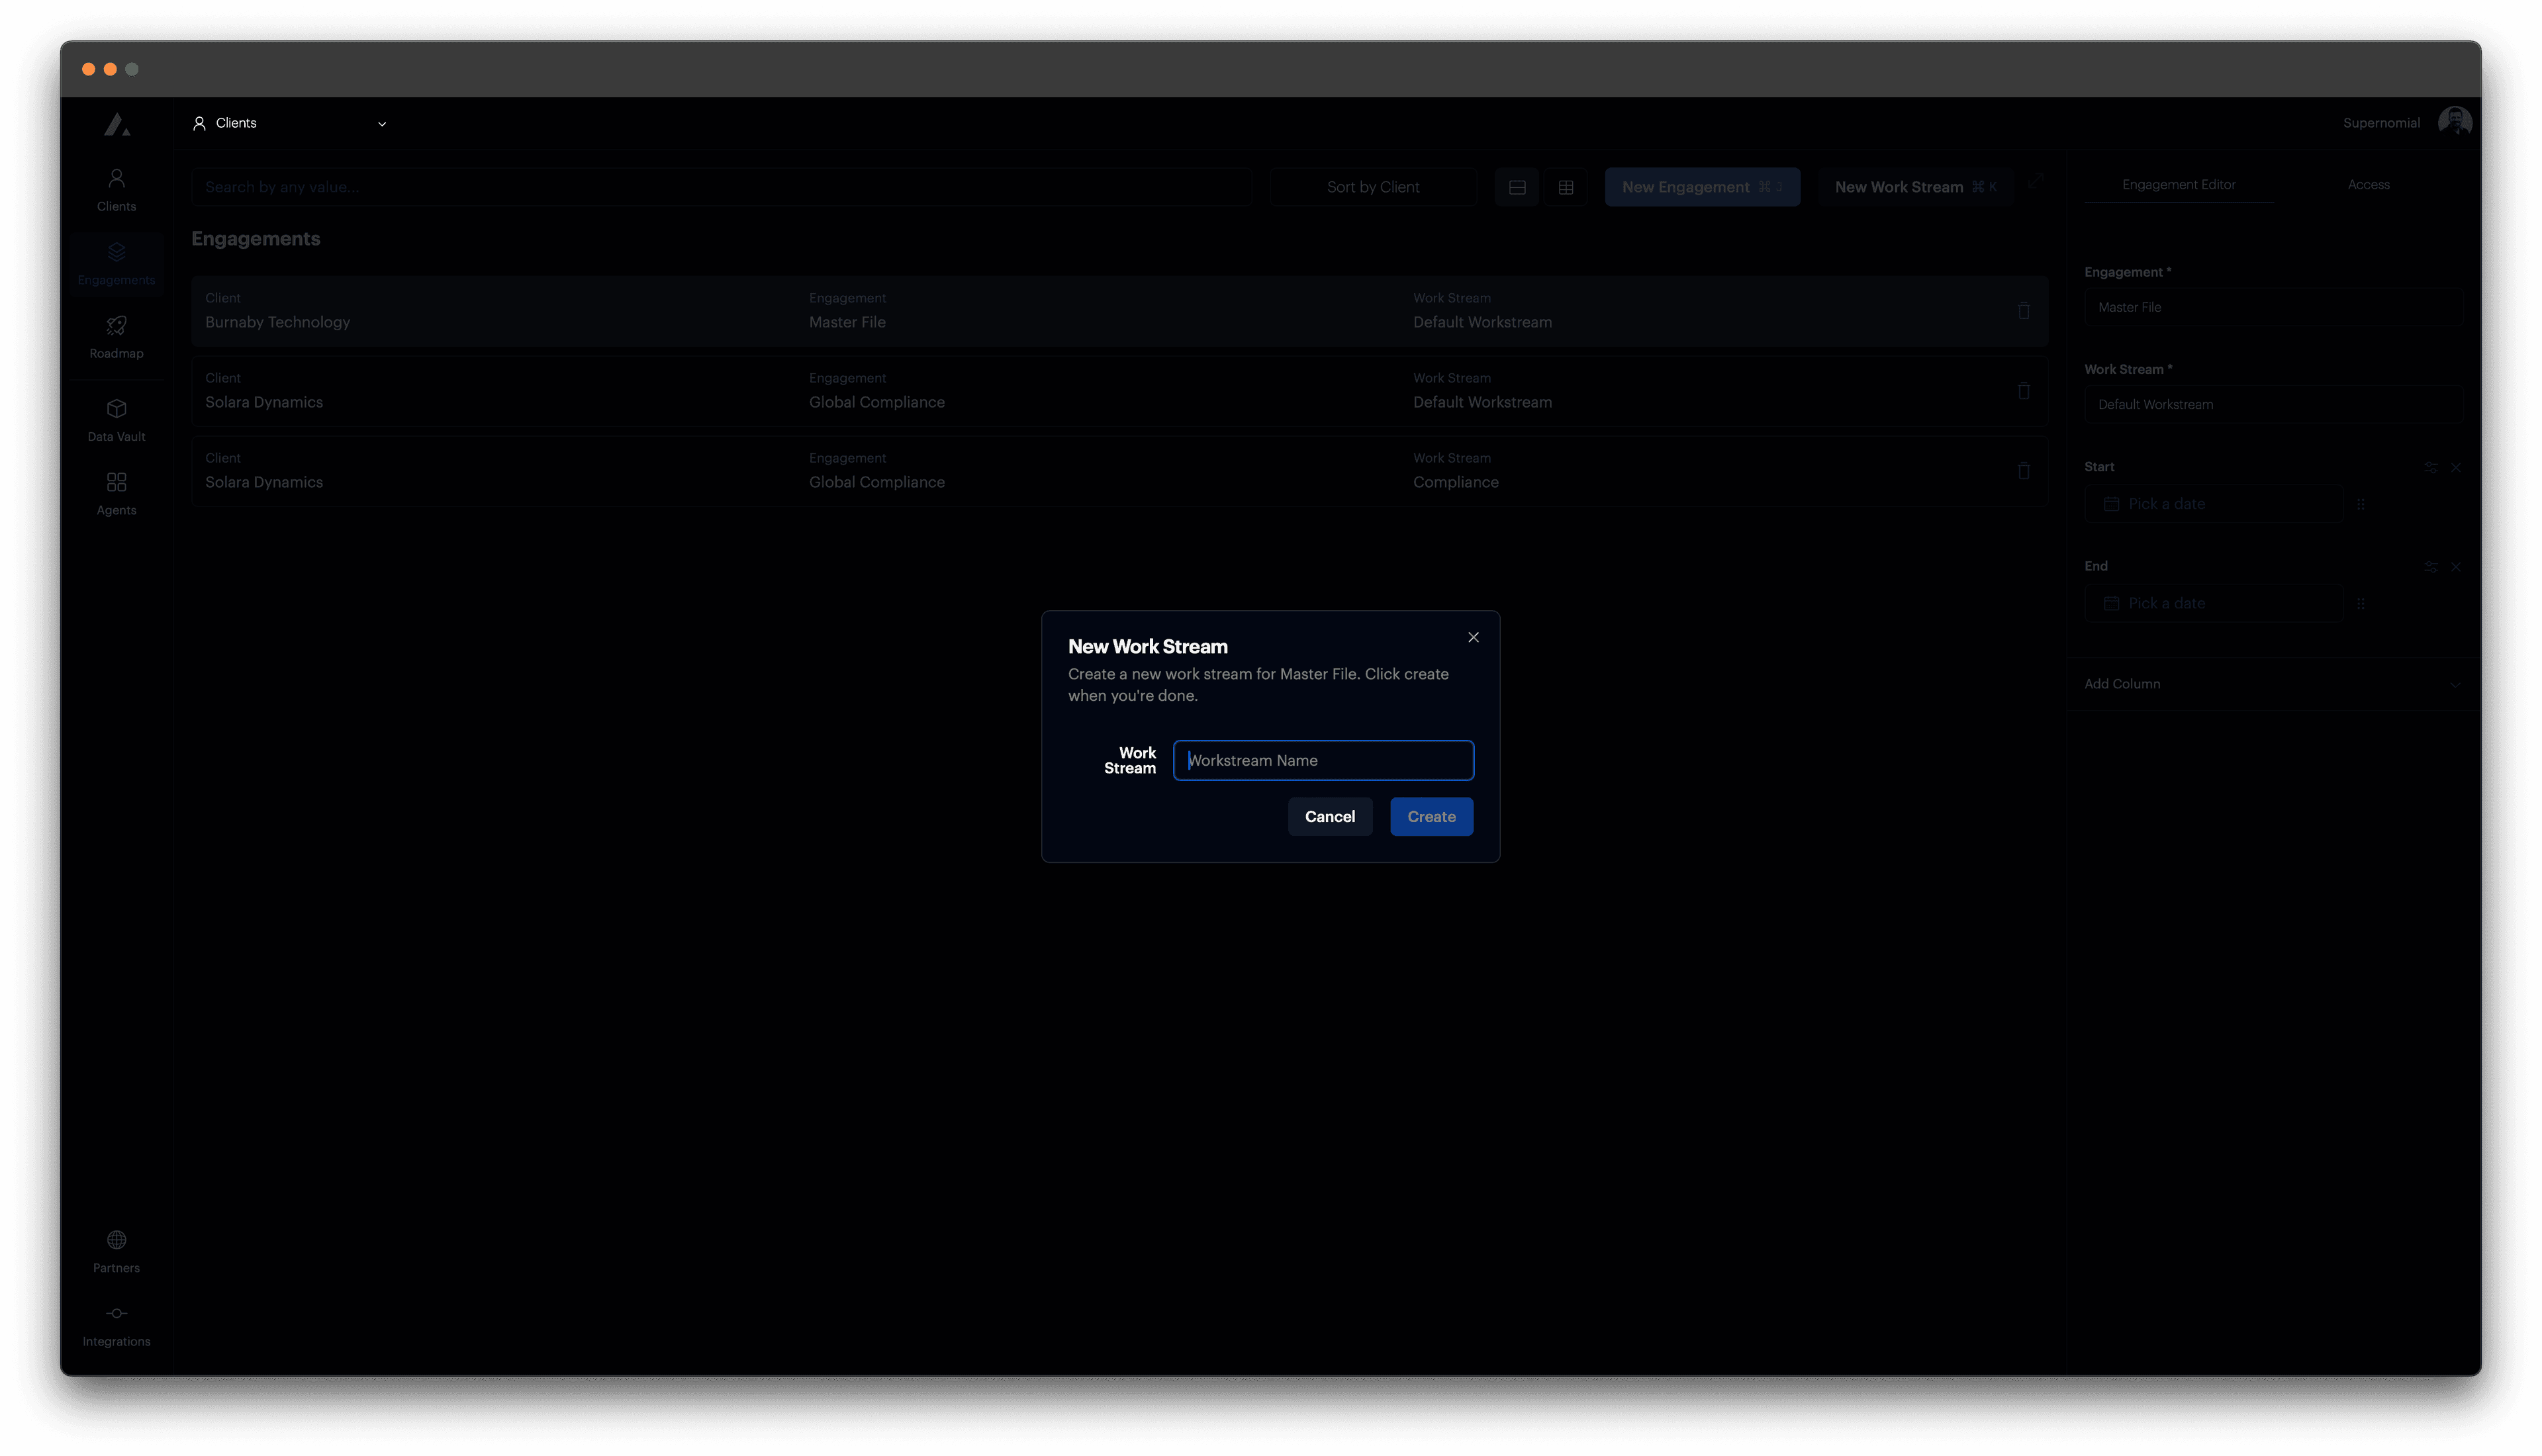Switch to table view layout
The height and width of the screenshot is (1456, 2542).
tap(1566, 186)
